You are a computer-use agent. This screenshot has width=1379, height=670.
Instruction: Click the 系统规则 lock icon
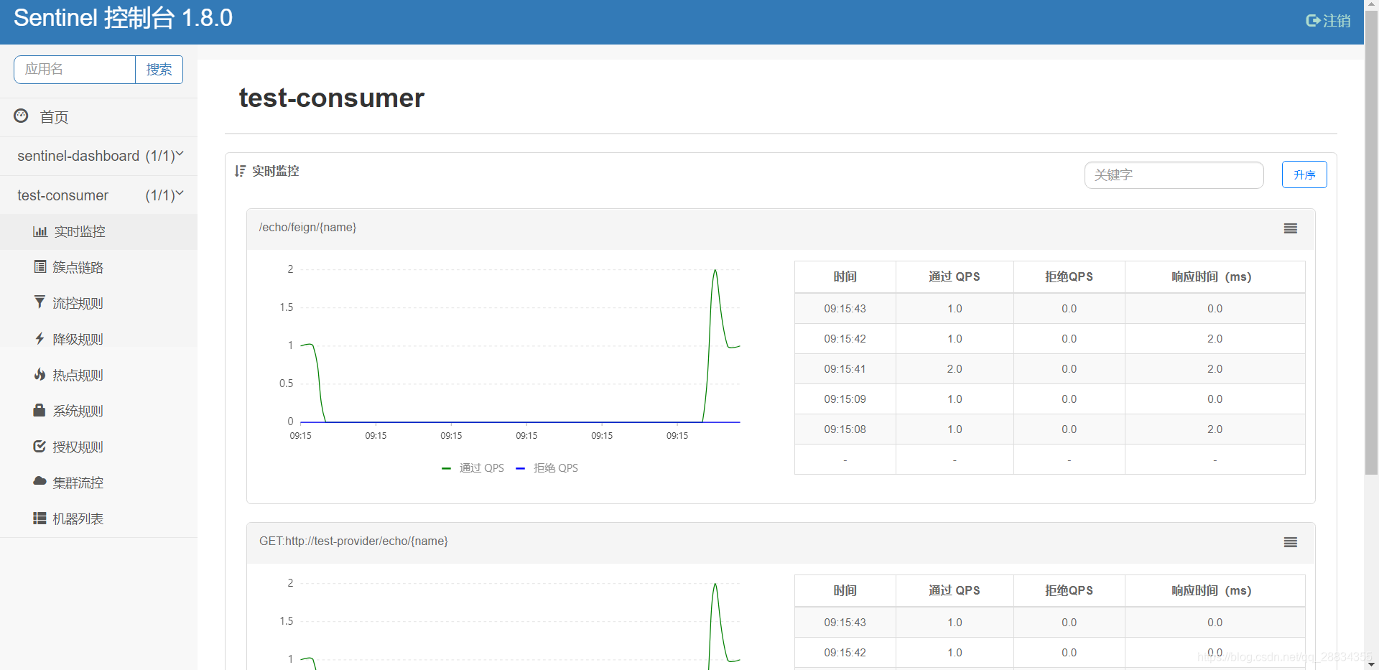40,410
